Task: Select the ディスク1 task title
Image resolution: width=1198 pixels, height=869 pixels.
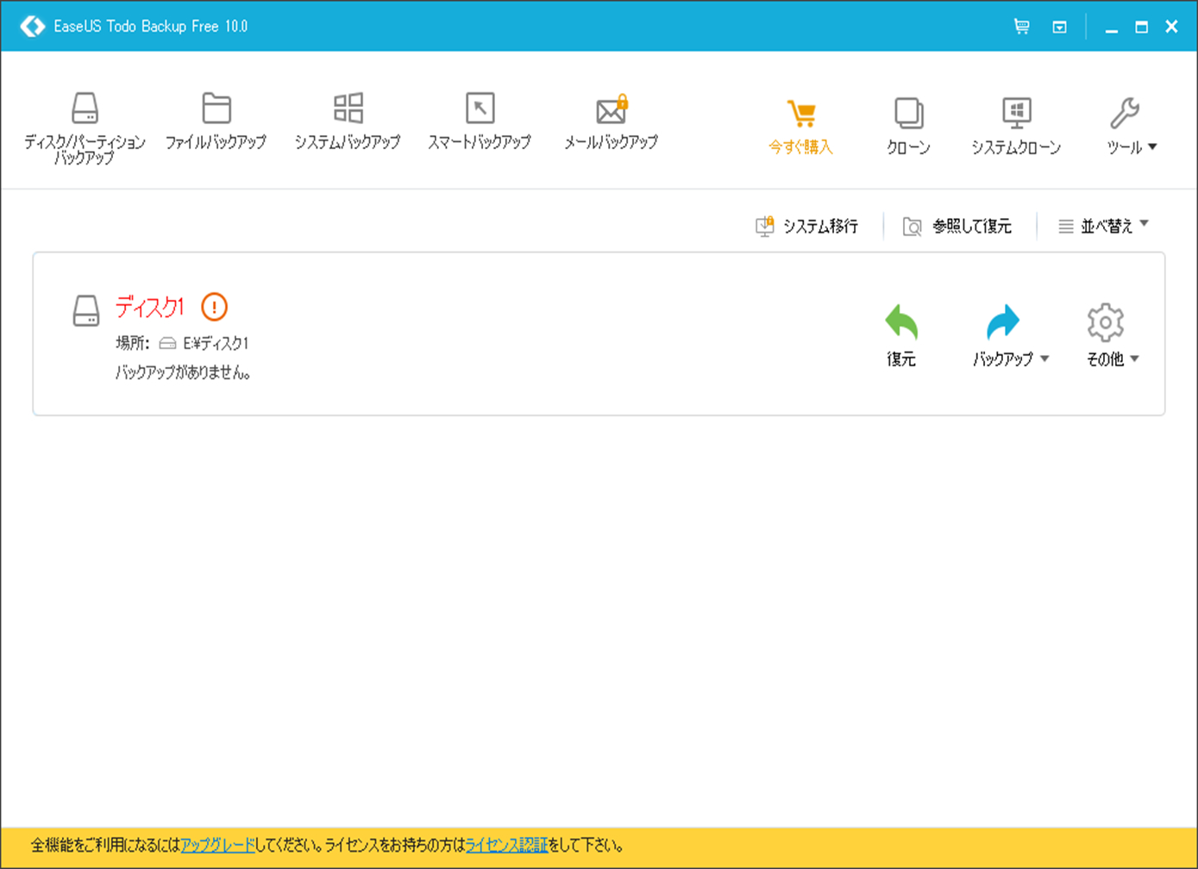Action: 150,306
